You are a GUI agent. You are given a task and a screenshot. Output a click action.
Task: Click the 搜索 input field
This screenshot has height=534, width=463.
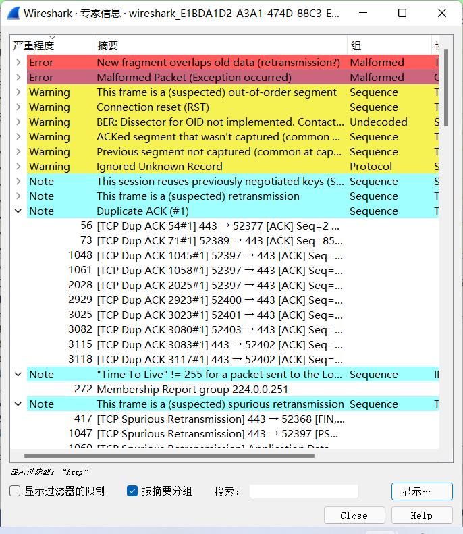[x=304, y=491]
